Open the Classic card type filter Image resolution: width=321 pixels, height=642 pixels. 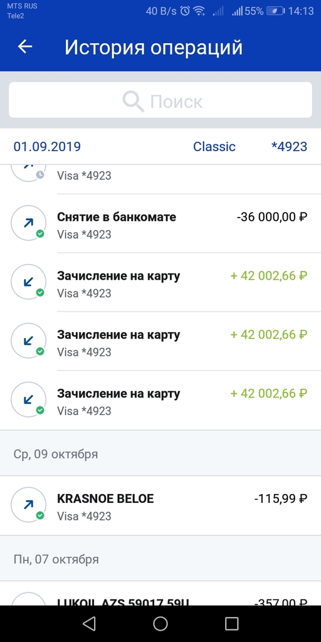214,147
